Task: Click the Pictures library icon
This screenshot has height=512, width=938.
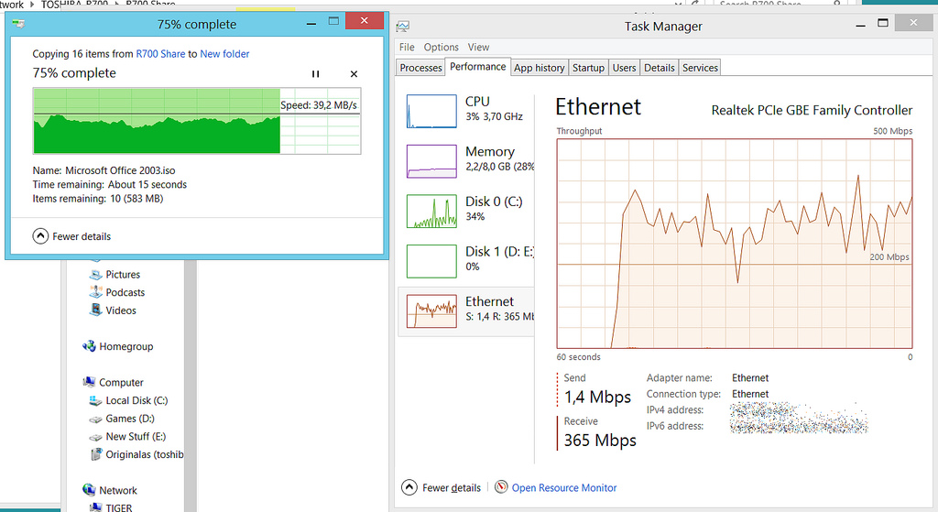Action: [95, 275]
